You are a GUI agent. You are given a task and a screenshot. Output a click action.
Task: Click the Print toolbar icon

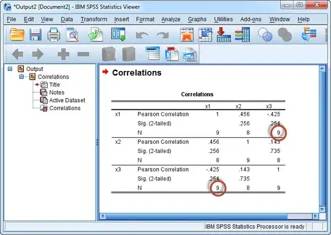tap(53, 34)
